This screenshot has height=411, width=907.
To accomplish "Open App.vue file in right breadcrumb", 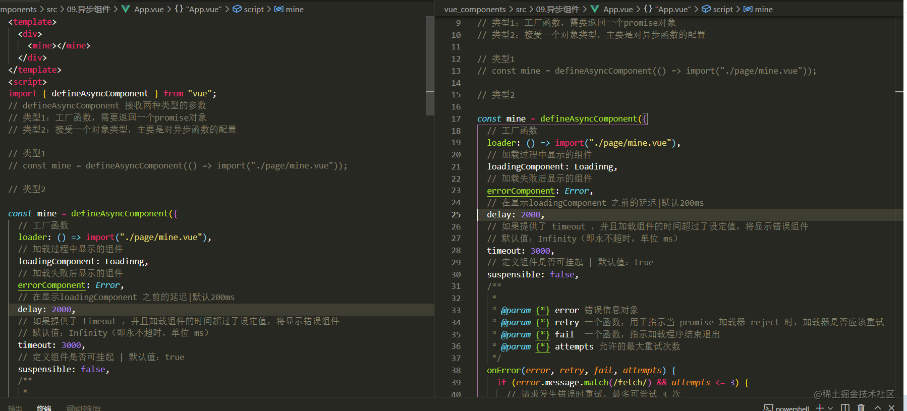I will click(618, 9).
